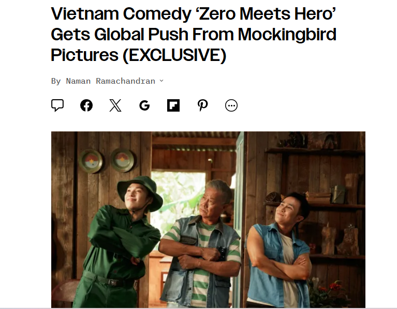The height and width of the screenshot is (309, 397).
Task: Click the left decorative plate on wall
Action: (x=91, y=161)
